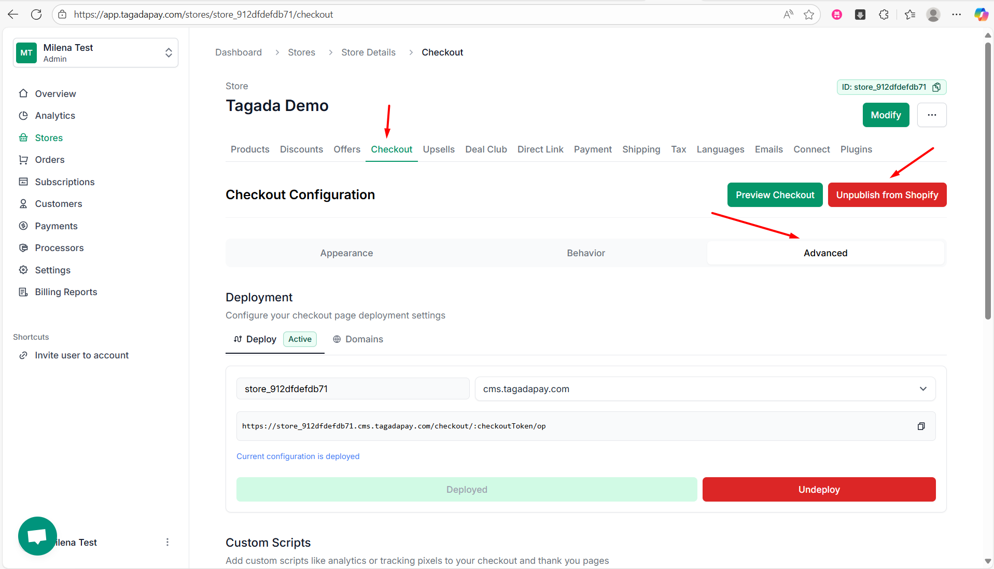Viewport: 994px width, 569px height.
Task: Open Payments in sidebar
Action: coord(56,226)
